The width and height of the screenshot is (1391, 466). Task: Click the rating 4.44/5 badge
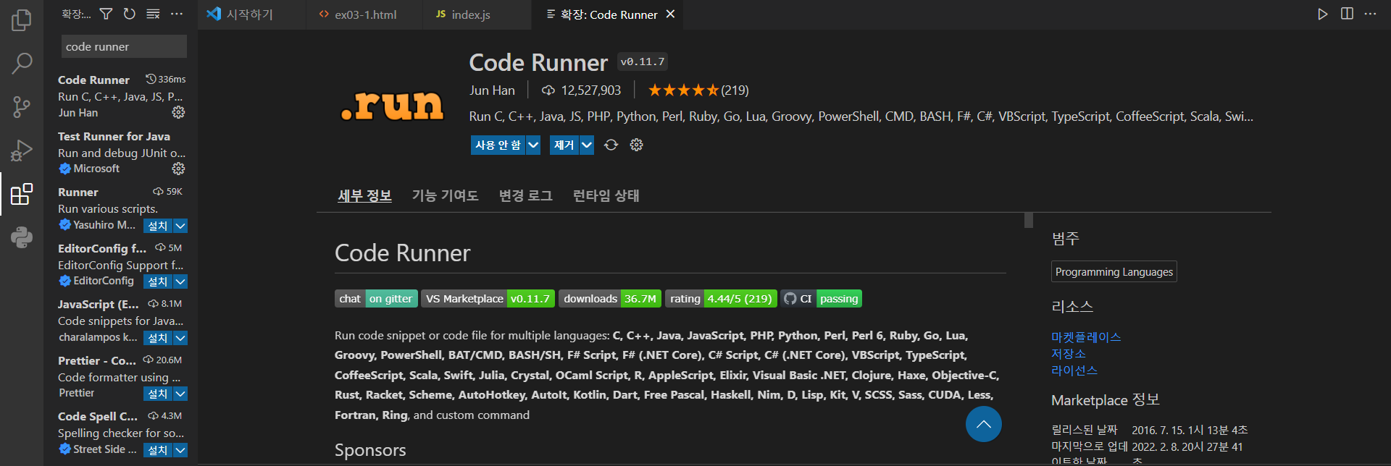[x=721, y=299]
